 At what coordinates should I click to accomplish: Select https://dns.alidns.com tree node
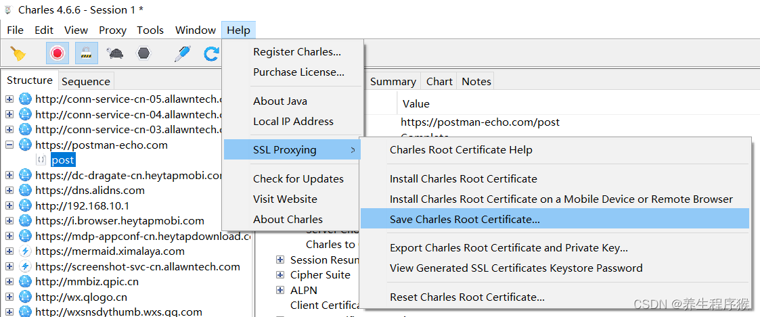89,190
